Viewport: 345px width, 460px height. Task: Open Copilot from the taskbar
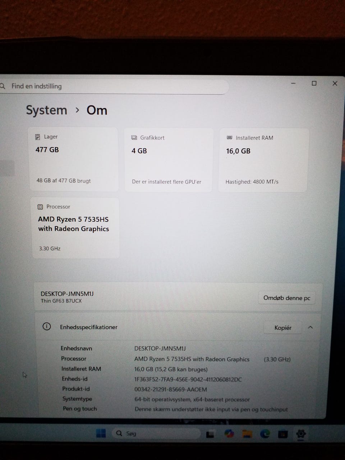point(229,434)
